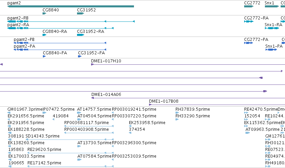Select the pgant2 gene bar
The height and width of the screenshot is (168, 285).
point(71,6)
